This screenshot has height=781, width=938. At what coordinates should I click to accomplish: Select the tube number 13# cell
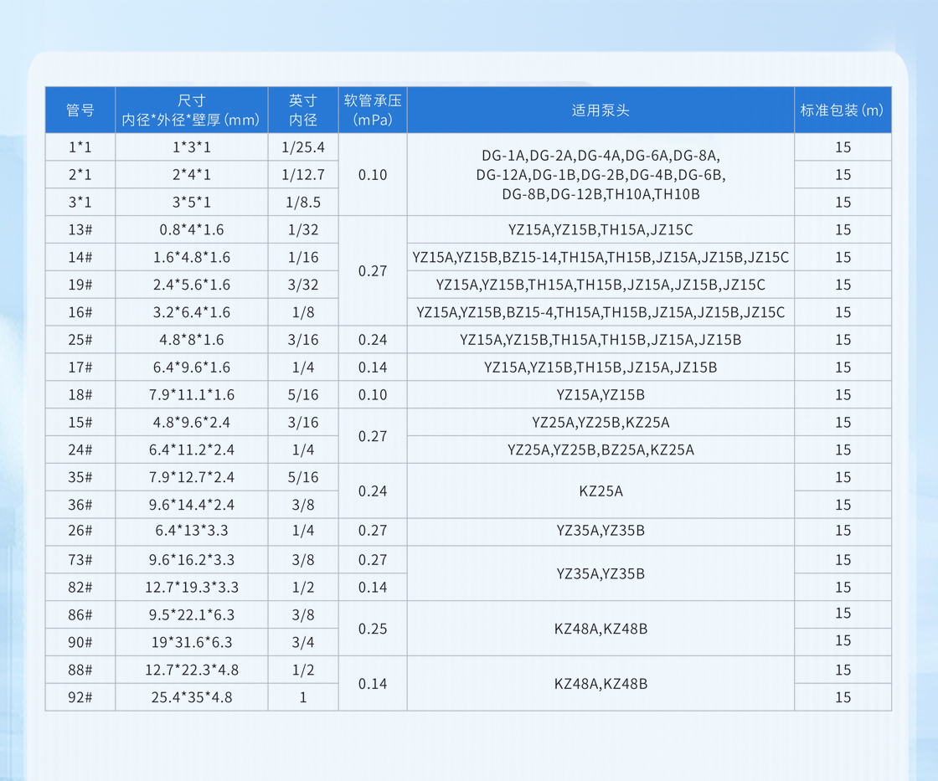click(x=80, y=229)
